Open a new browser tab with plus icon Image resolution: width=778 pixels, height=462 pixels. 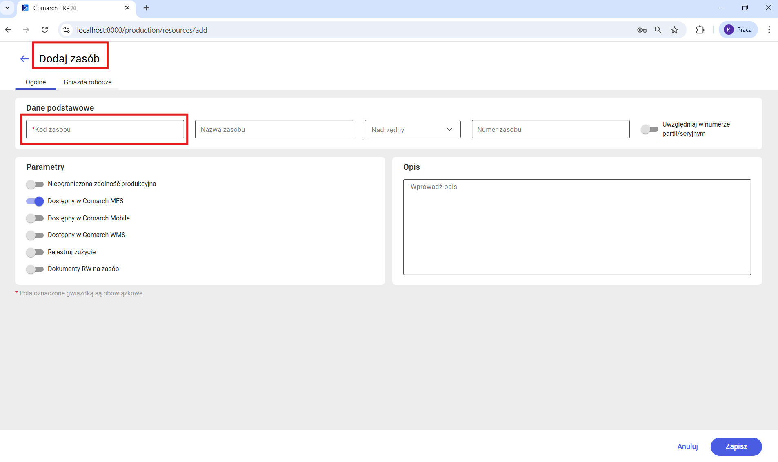coord(146,8)
